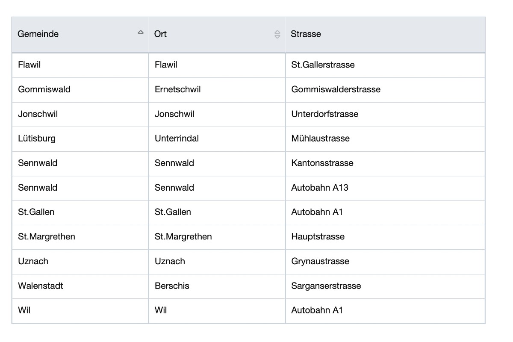The image size is (513, 342).
Task: Click the Ort column sort arrows icon
Action: 277,34
